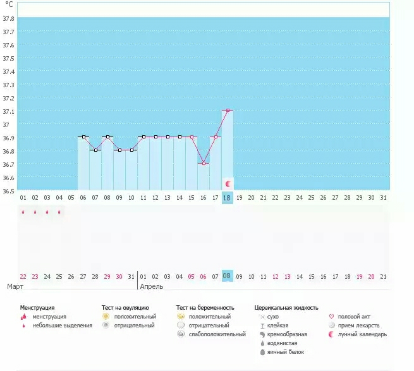
Task: Select the 36.8 data point on cycle day 07
Action: 95,150
